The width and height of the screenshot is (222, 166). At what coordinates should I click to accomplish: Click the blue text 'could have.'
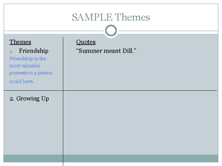tap(22, 81)
